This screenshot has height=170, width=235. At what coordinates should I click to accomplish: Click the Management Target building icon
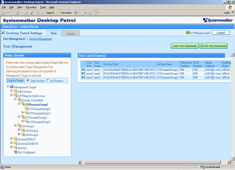pos(12,86)
